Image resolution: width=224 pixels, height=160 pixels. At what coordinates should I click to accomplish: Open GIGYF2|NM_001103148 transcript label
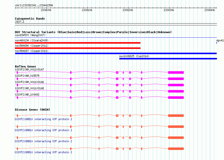(29, 88)
